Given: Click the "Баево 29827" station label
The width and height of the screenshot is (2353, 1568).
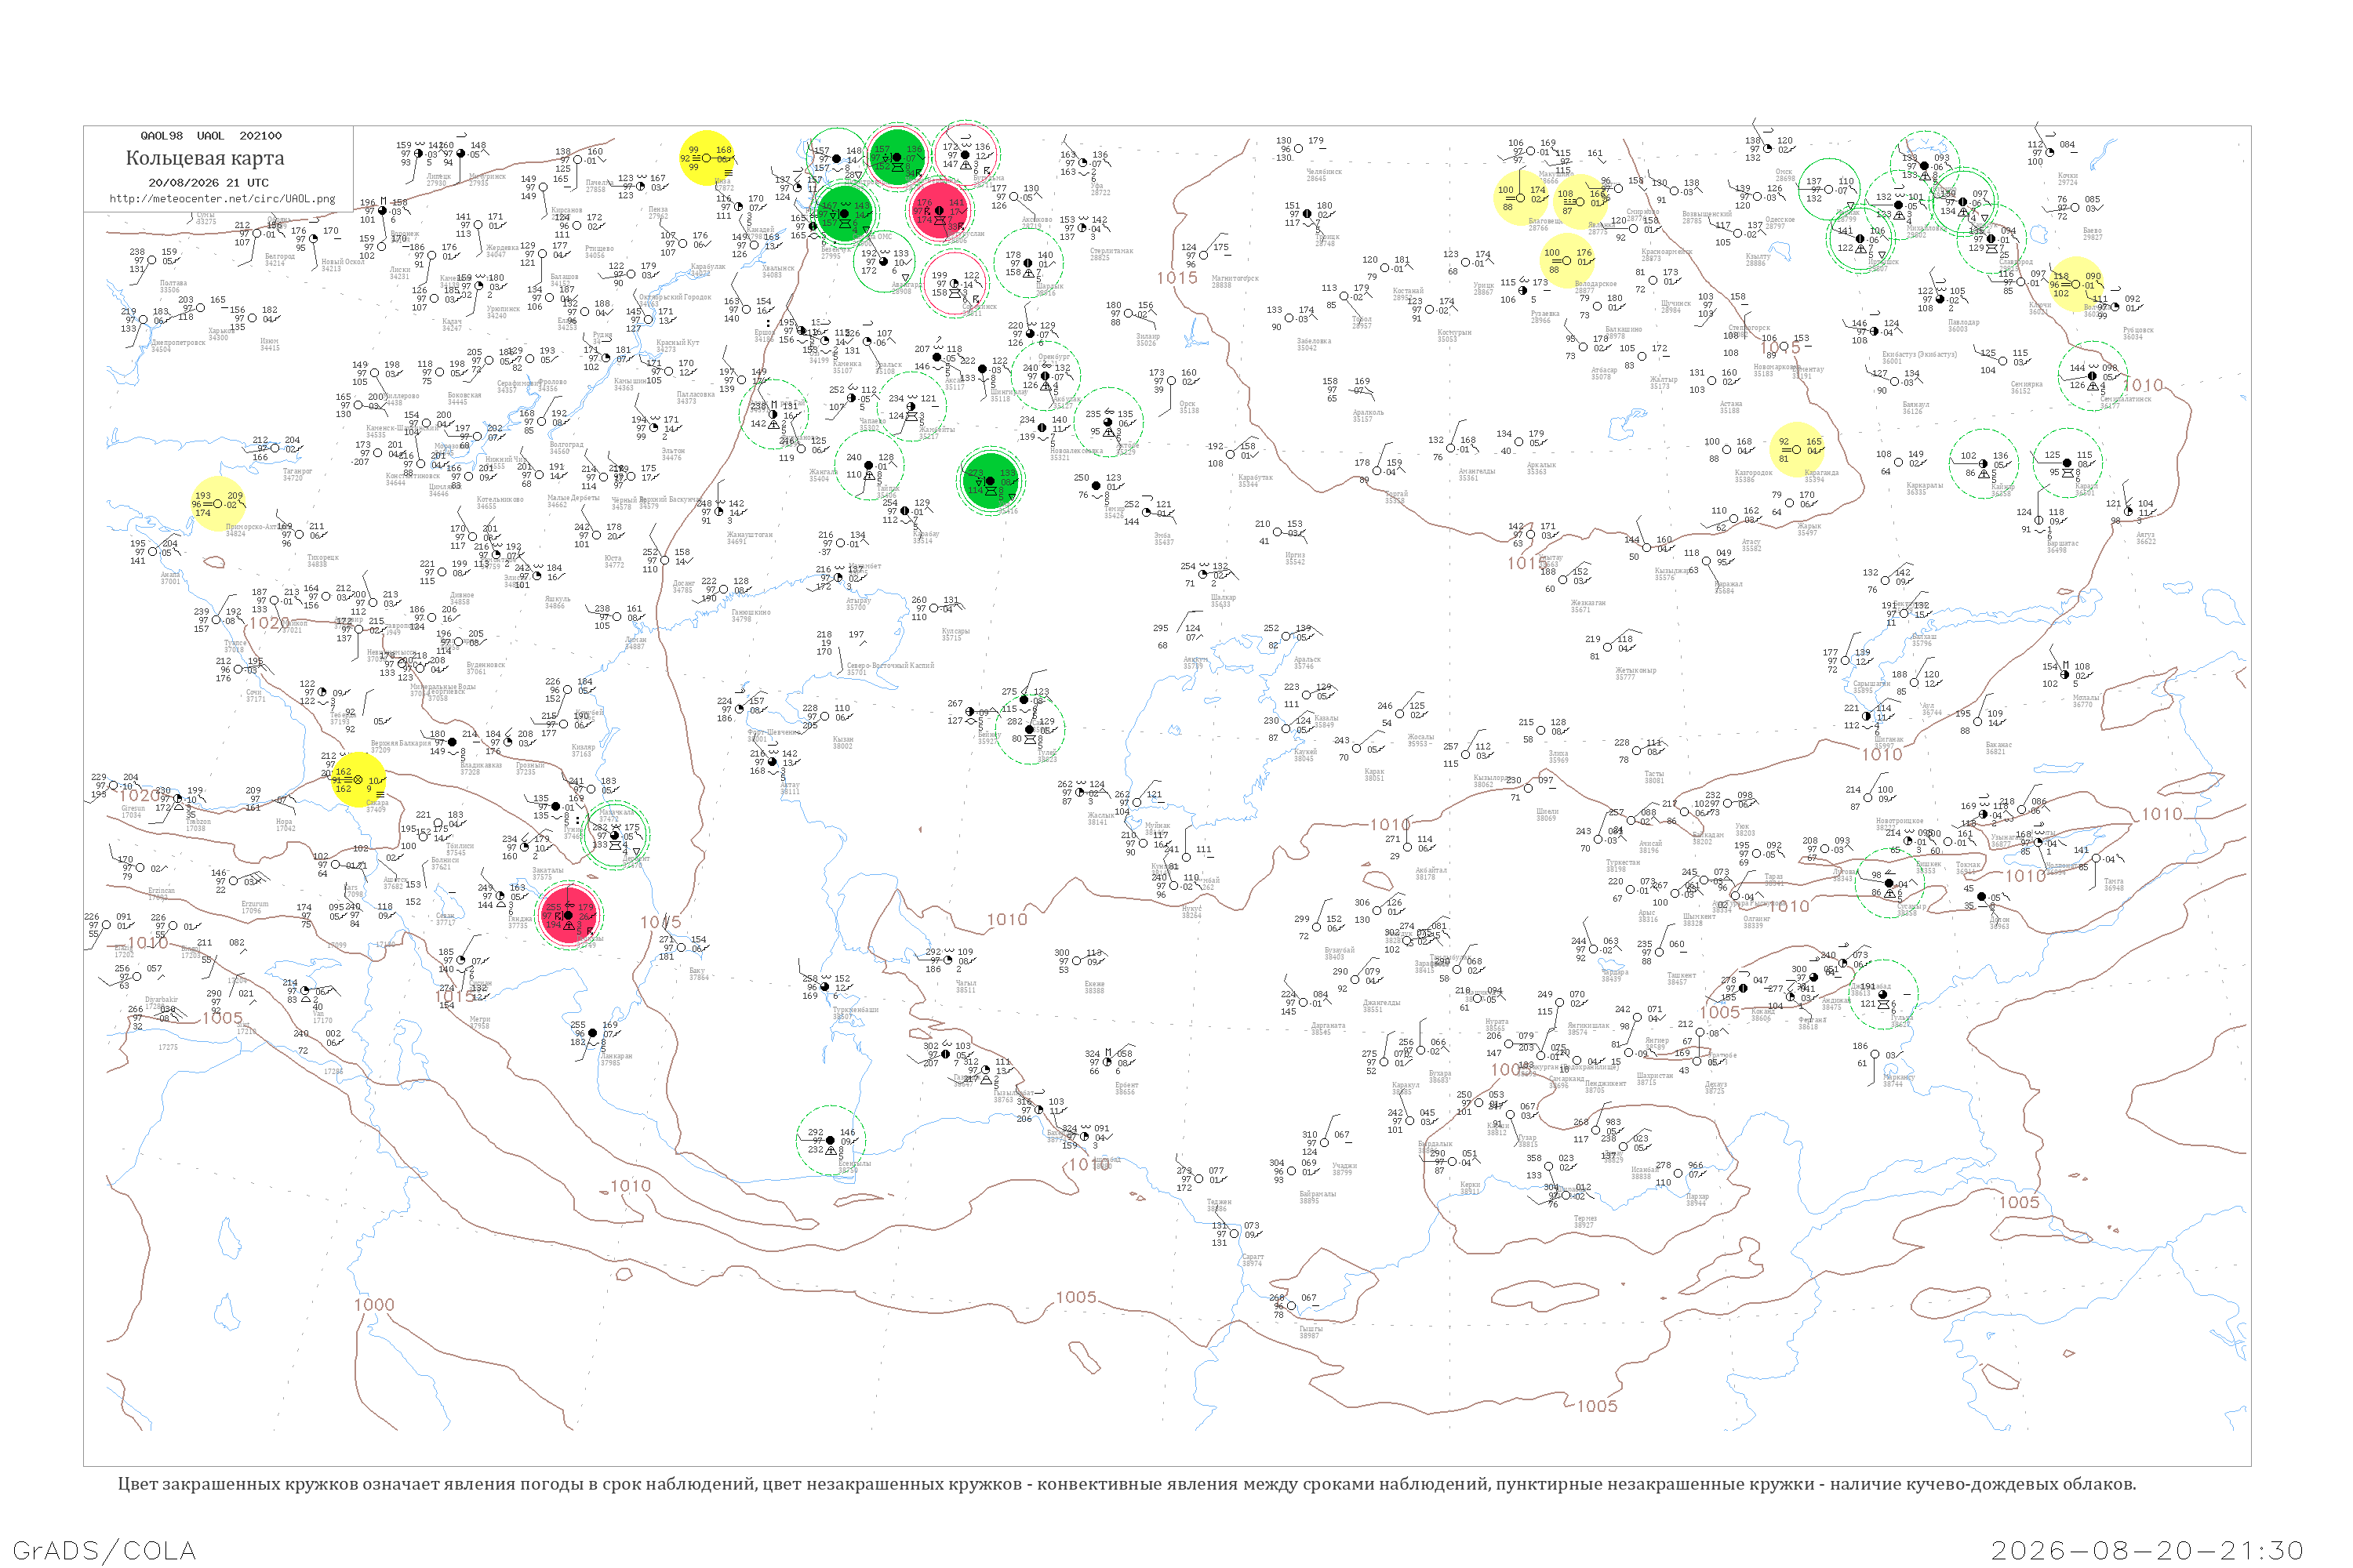Looking at the screenshot, I should pos(2092,234).
